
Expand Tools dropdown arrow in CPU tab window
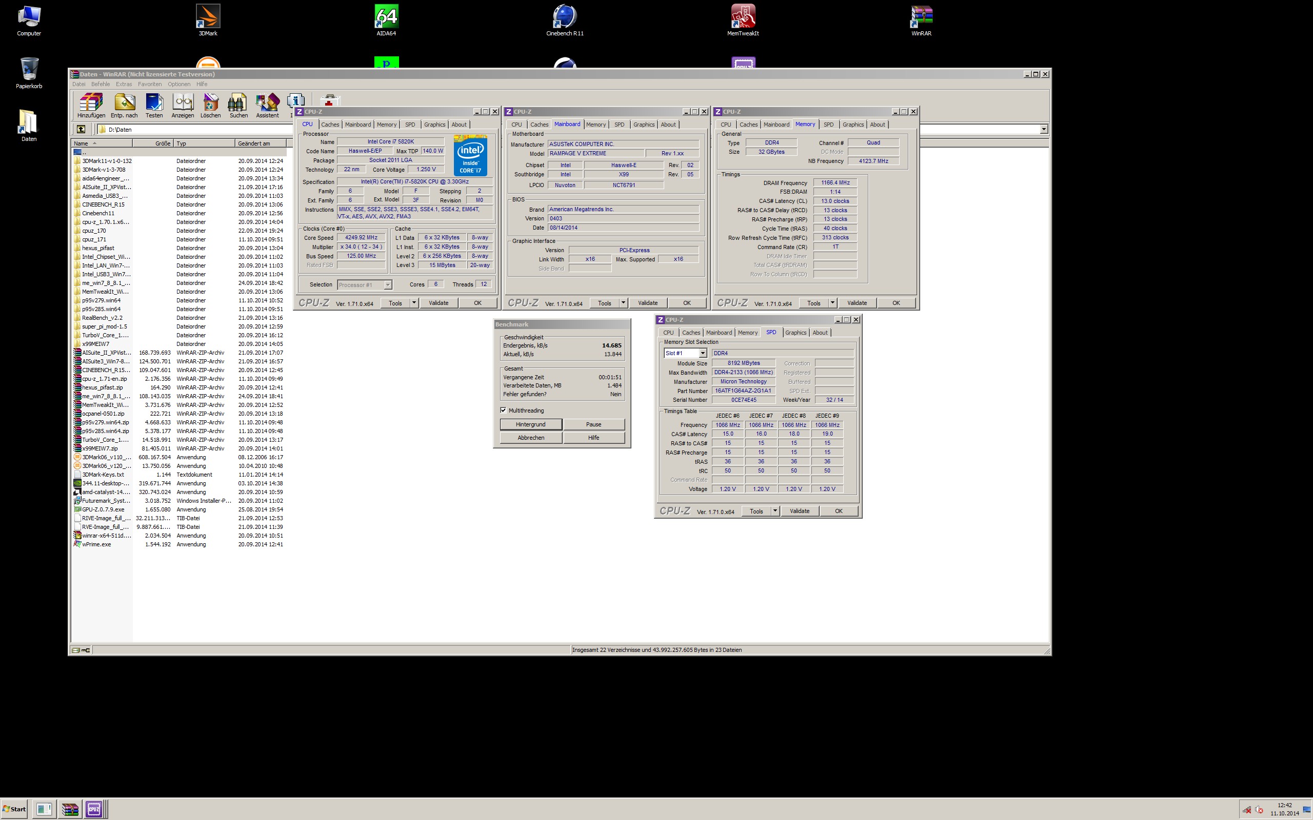414,302
